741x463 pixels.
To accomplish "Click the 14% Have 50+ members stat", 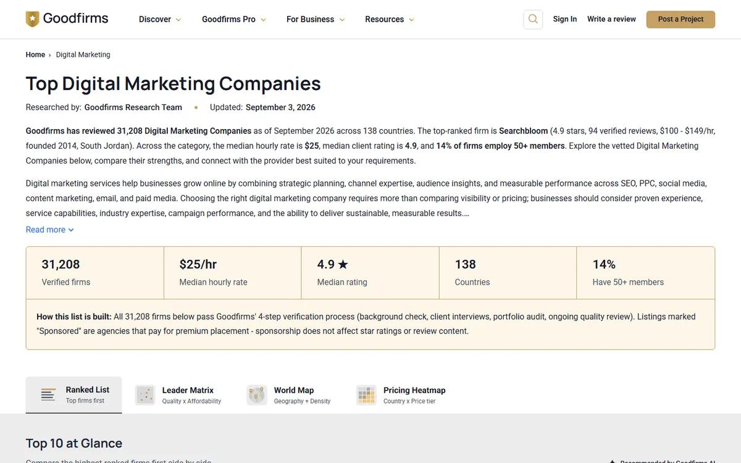I will coord(646,273).
